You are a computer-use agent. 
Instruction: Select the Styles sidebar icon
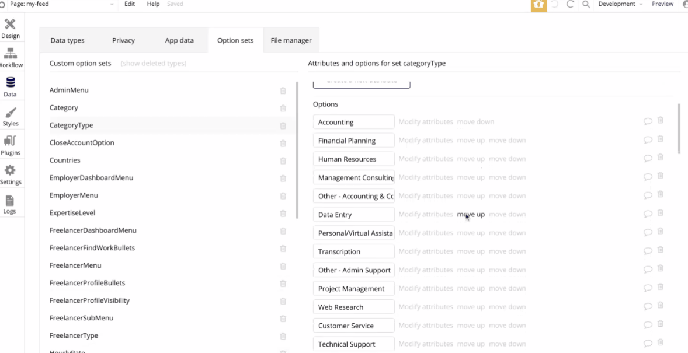[x=10, y=116]
